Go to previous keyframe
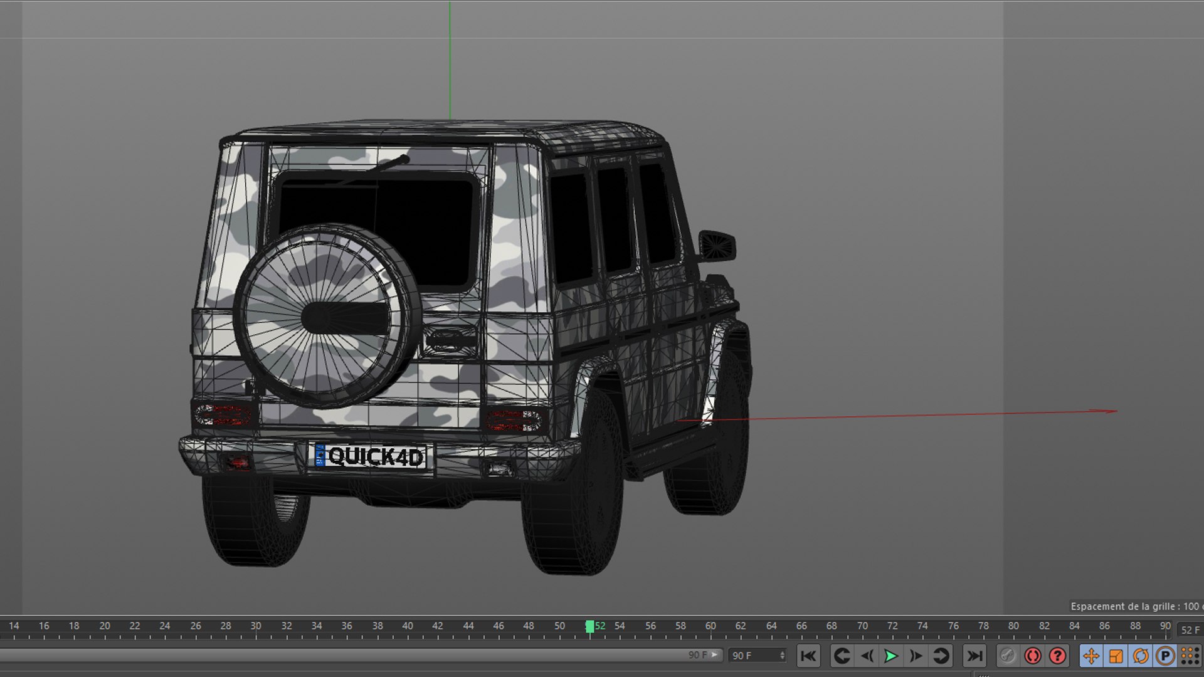The image size is (1204, 677). pyautogui.click(x=842, y=656)
